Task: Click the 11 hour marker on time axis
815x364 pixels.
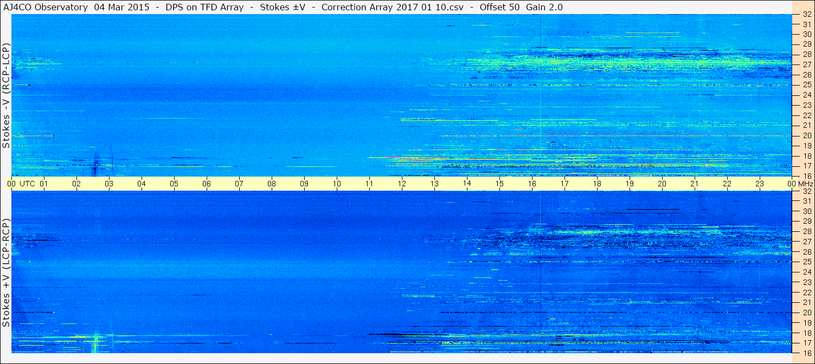Action: coord(369,184)
